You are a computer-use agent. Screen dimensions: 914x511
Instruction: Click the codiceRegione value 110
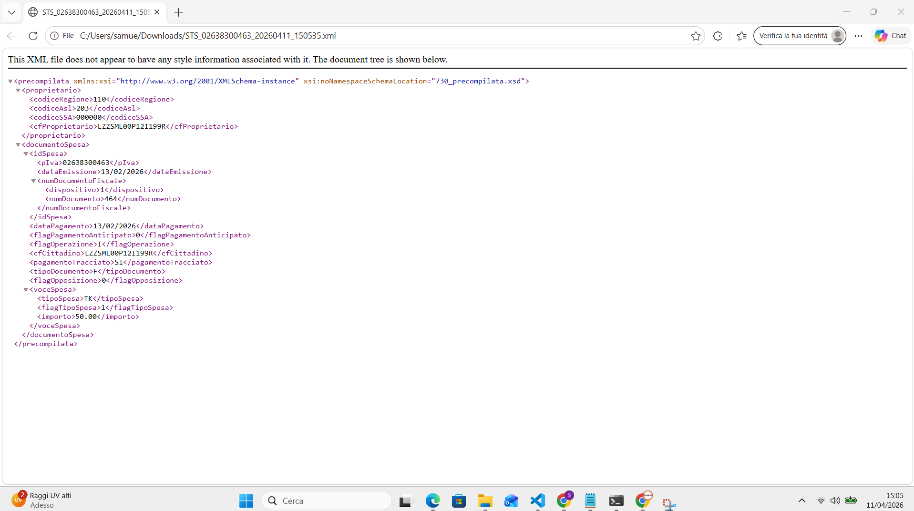click(x=99, y=99)
